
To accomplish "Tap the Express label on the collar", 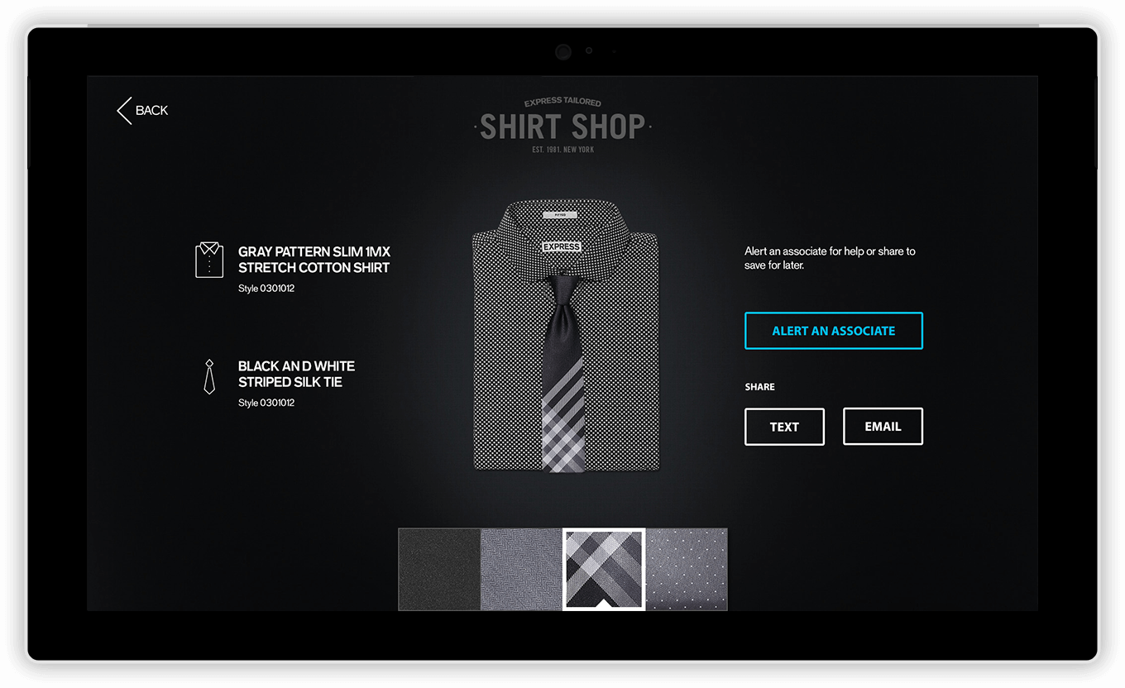I will (x=562, y=246).
